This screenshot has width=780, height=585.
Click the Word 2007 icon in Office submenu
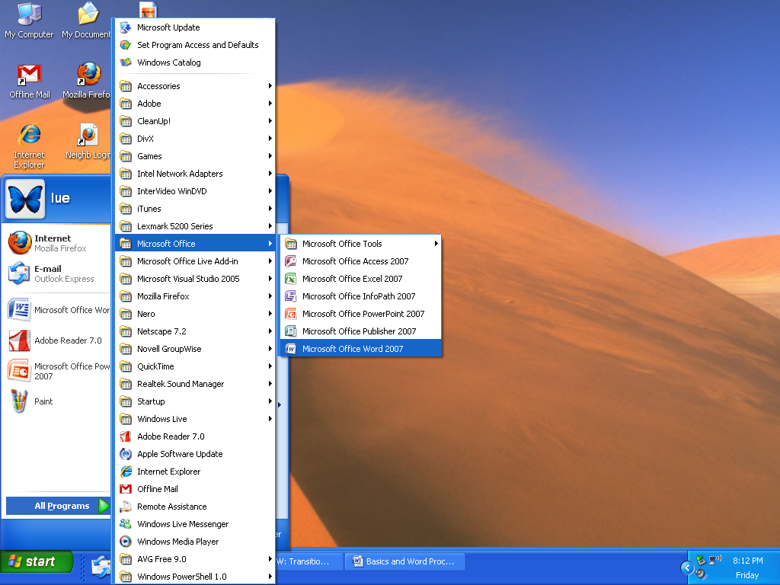(290, 349)
